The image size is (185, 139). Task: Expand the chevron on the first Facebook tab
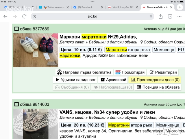(x=33, y=7)
